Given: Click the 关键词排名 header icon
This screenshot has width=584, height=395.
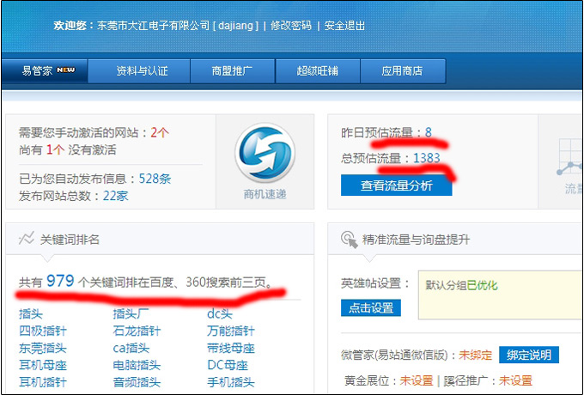Looking at the screenshot, I should [x=27, y=239].
